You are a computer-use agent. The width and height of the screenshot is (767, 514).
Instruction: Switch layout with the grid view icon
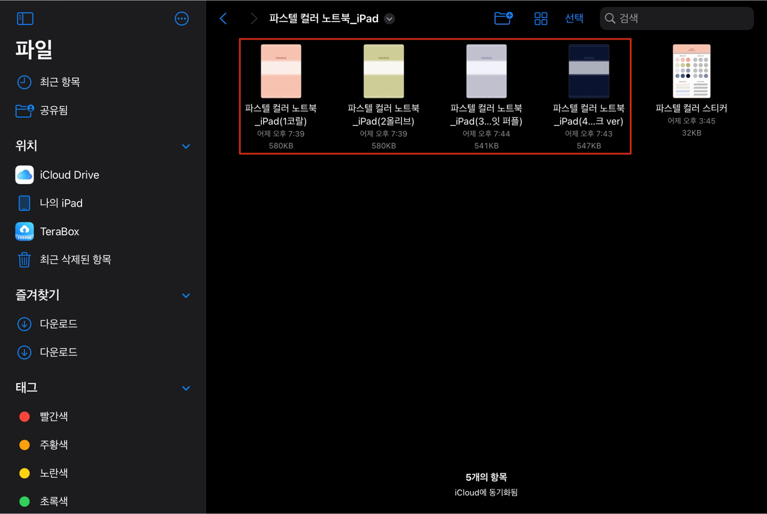click(x=540, y=19)
